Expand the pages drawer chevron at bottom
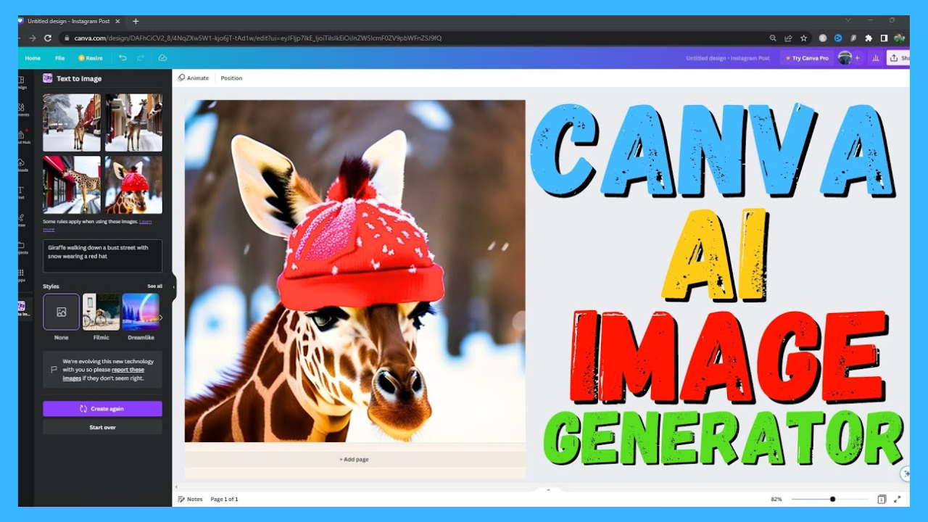The image size is (928, 522). (x=548, y=490)
